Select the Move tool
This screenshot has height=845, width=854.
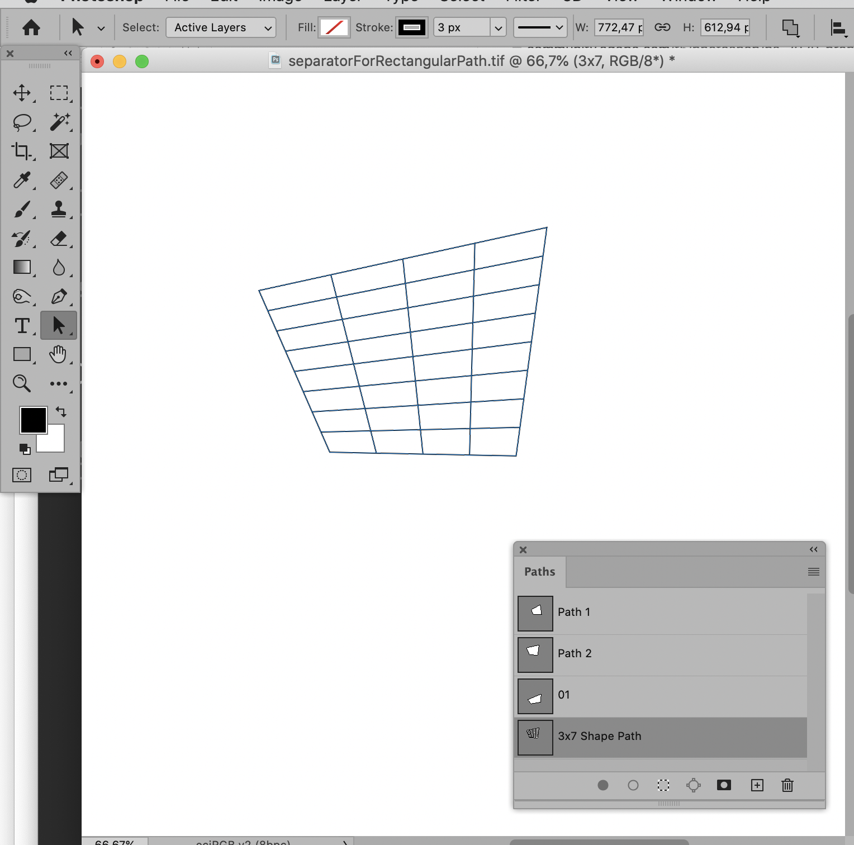click(x=22, y=93)
